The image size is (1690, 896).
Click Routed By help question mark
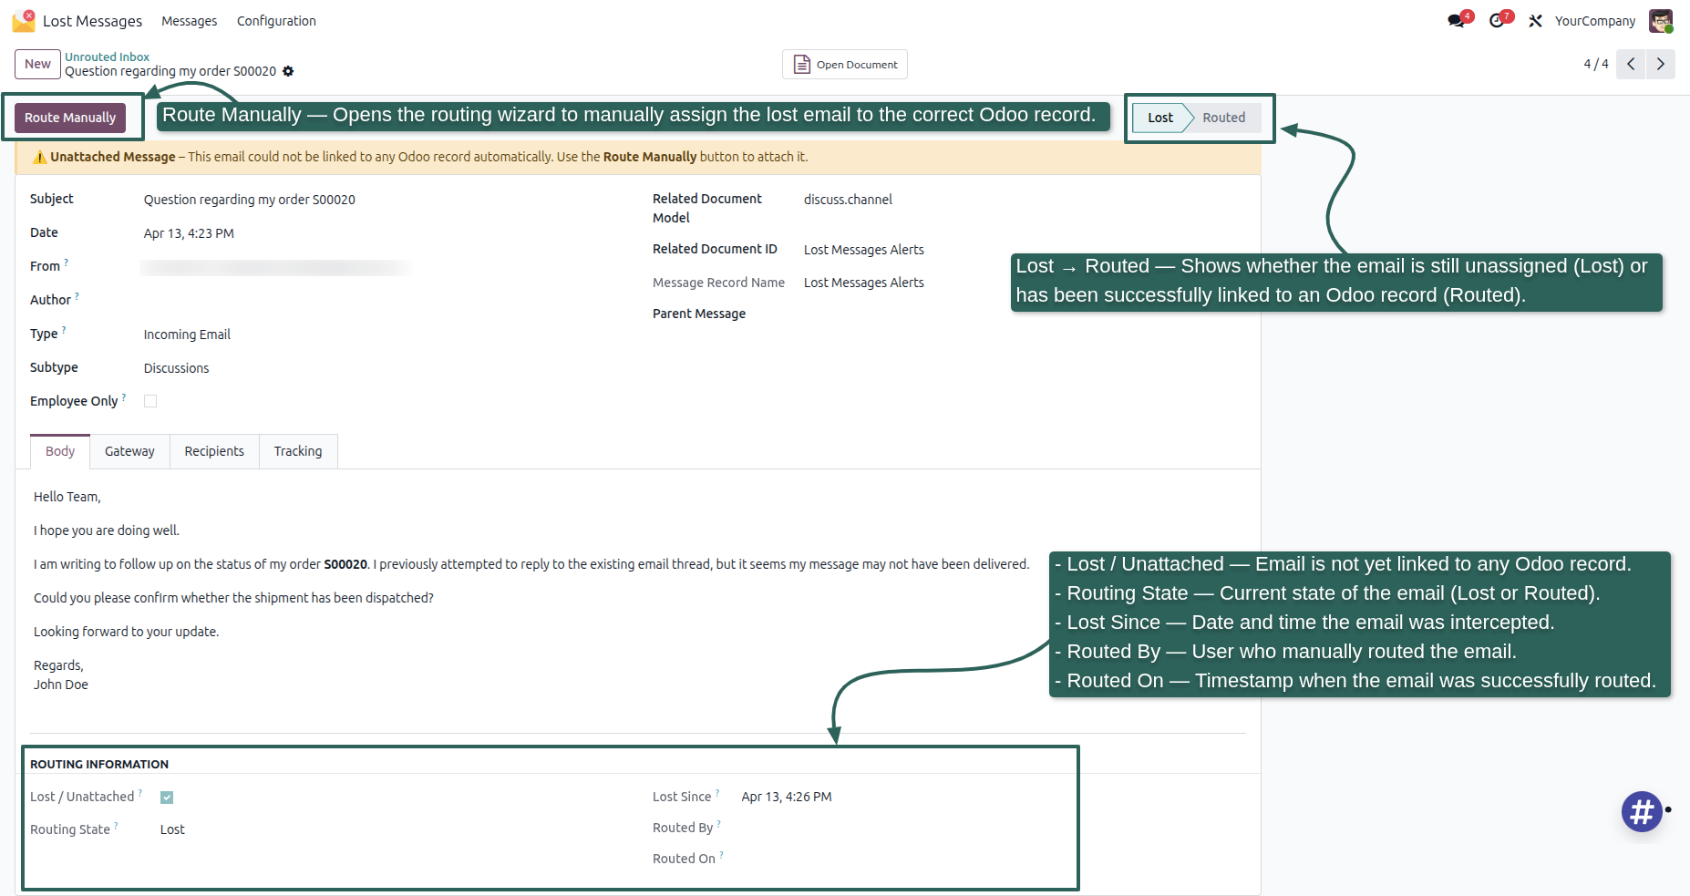pyautogui.click(x=718, y=824)
